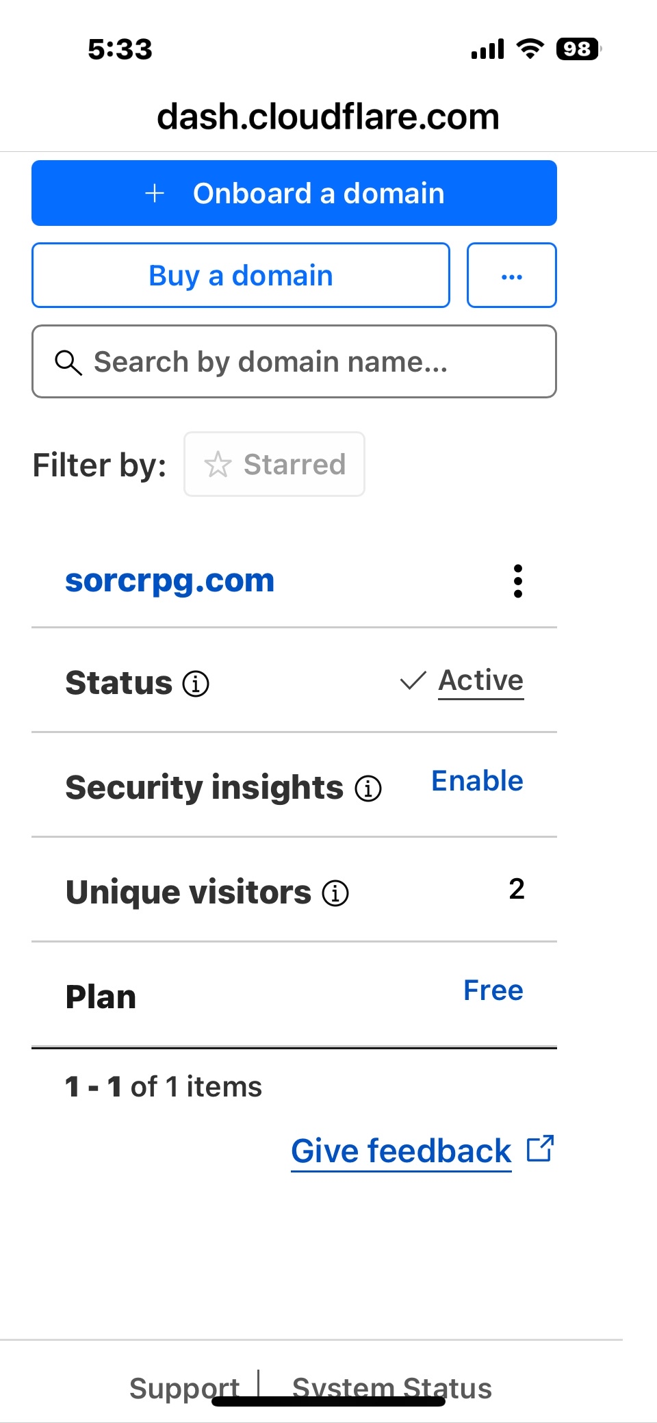This screenshot has height=1423, width=657.
Task: Open sorcrpg.com kebab options menu
Action: click(519, 582)
